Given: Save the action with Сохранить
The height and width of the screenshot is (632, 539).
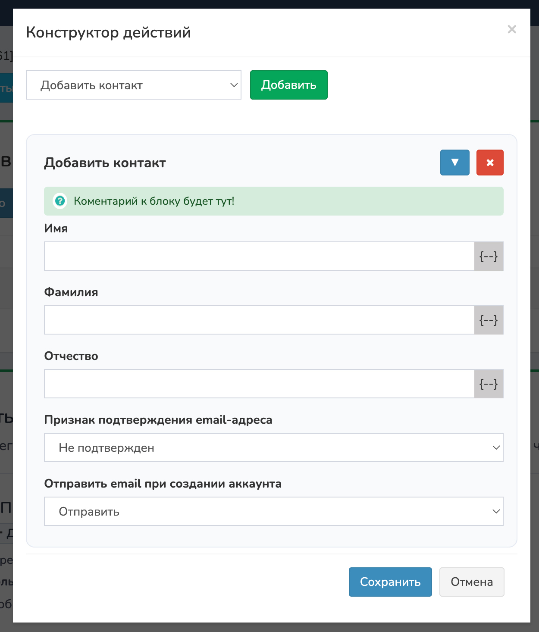Looking at the screenshot, I should (x=390, y=582).
